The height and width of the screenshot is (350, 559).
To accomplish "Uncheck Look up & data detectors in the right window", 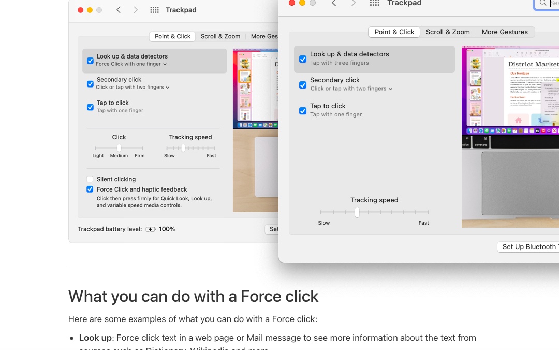I will [303, 59].
